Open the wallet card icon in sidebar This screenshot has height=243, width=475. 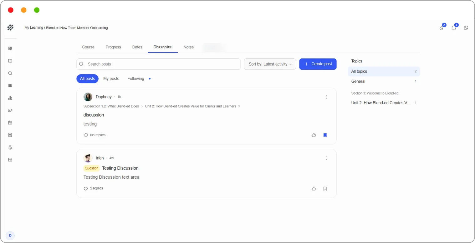pos(10,160)
